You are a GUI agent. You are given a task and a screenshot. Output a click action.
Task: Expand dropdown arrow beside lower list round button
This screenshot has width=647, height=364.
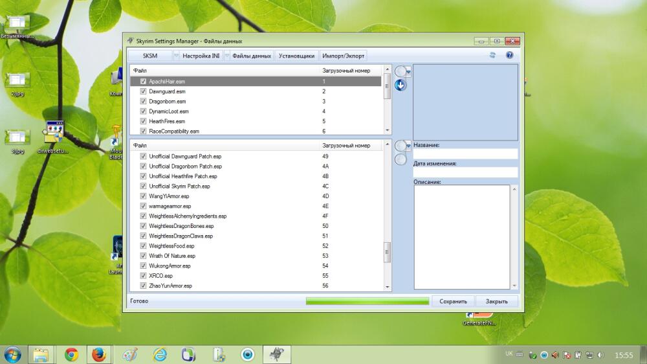[x=408, y=146]
